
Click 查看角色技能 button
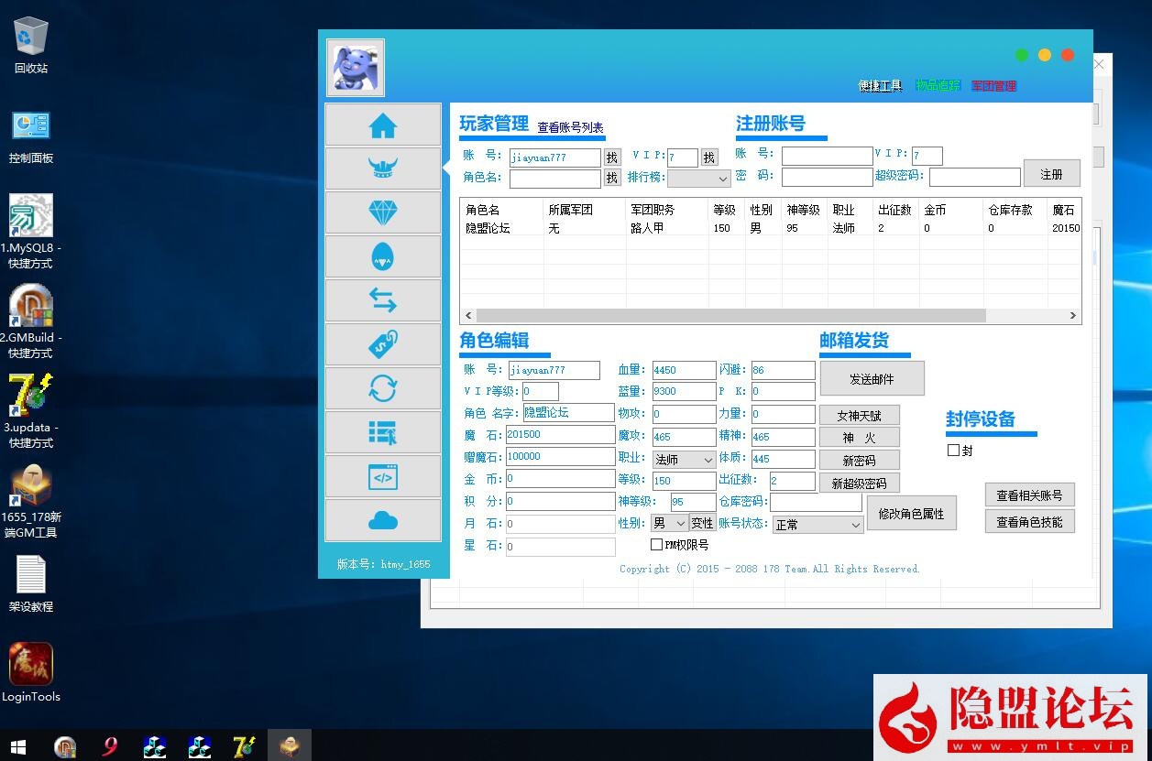point(1029,522)
